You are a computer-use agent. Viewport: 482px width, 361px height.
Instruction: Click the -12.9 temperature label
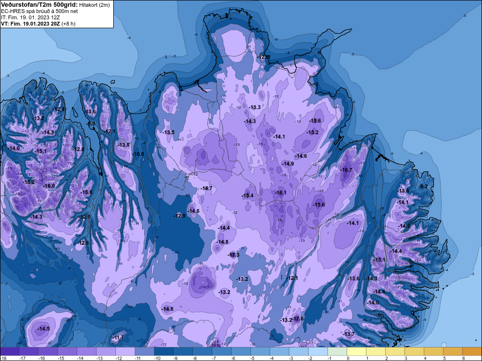[179, 216]
